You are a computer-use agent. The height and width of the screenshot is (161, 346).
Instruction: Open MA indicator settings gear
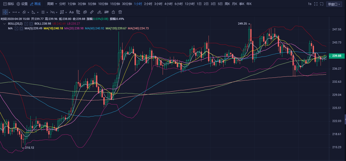pyautogui.click(x=16, y=28)
